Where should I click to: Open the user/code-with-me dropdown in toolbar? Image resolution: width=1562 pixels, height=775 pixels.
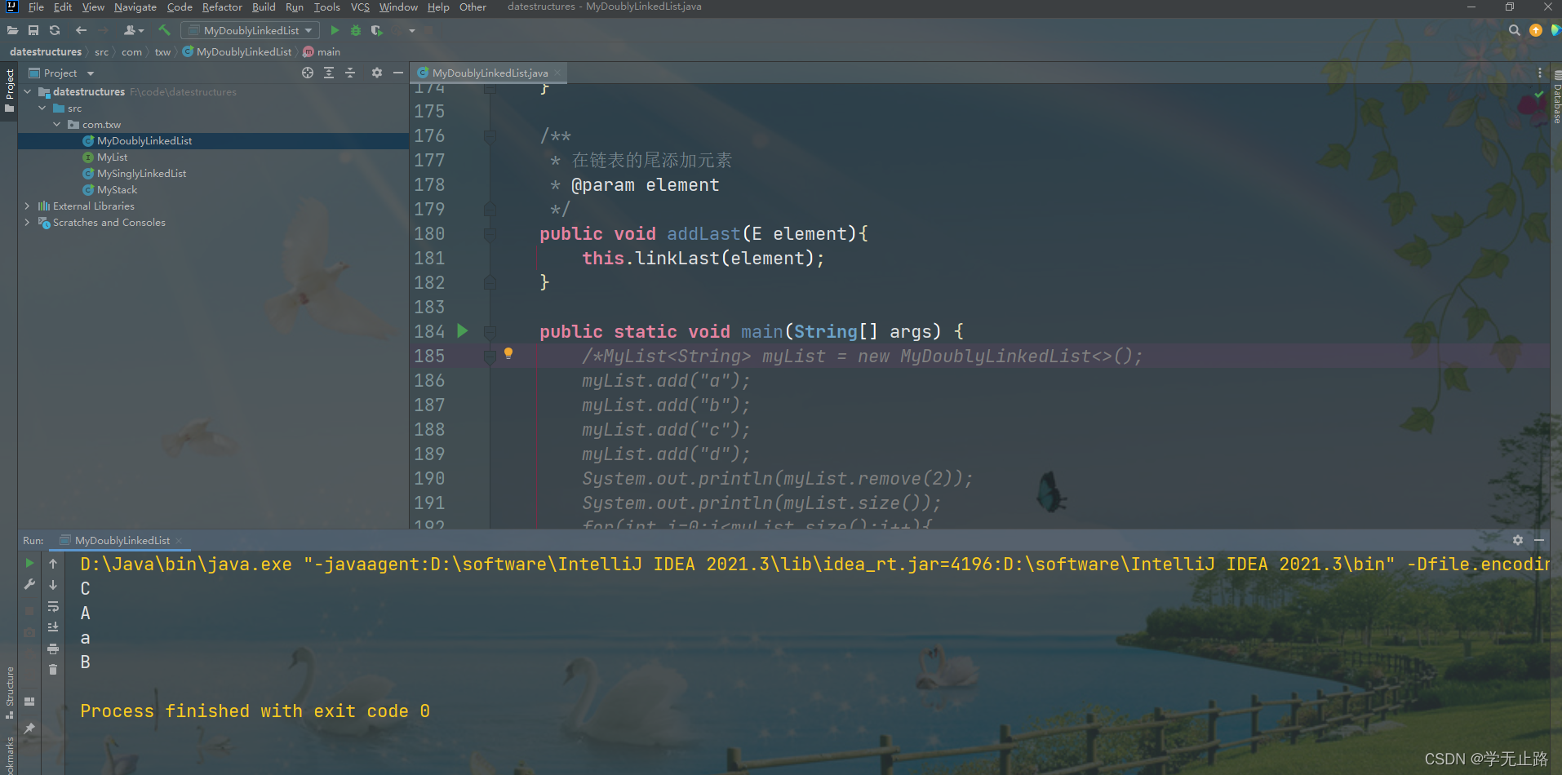click(x=133, y=30)
